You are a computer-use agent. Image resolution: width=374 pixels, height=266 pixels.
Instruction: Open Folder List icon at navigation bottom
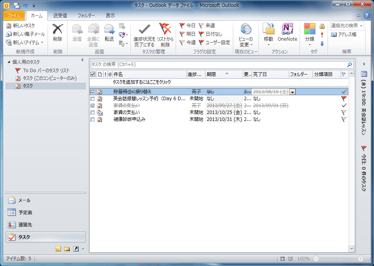(67, 249)
